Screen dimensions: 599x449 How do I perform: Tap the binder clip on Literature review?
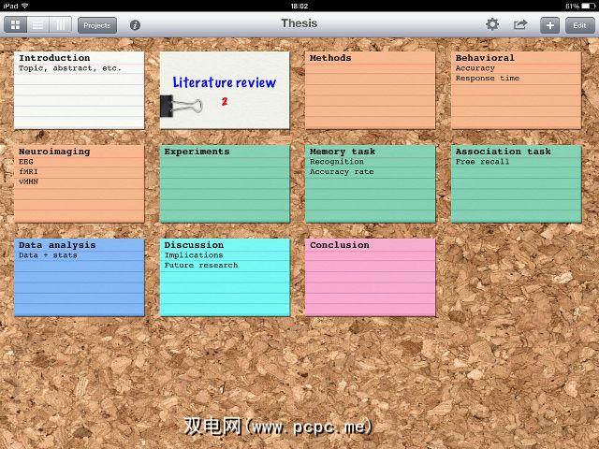[x=181, y=106]
